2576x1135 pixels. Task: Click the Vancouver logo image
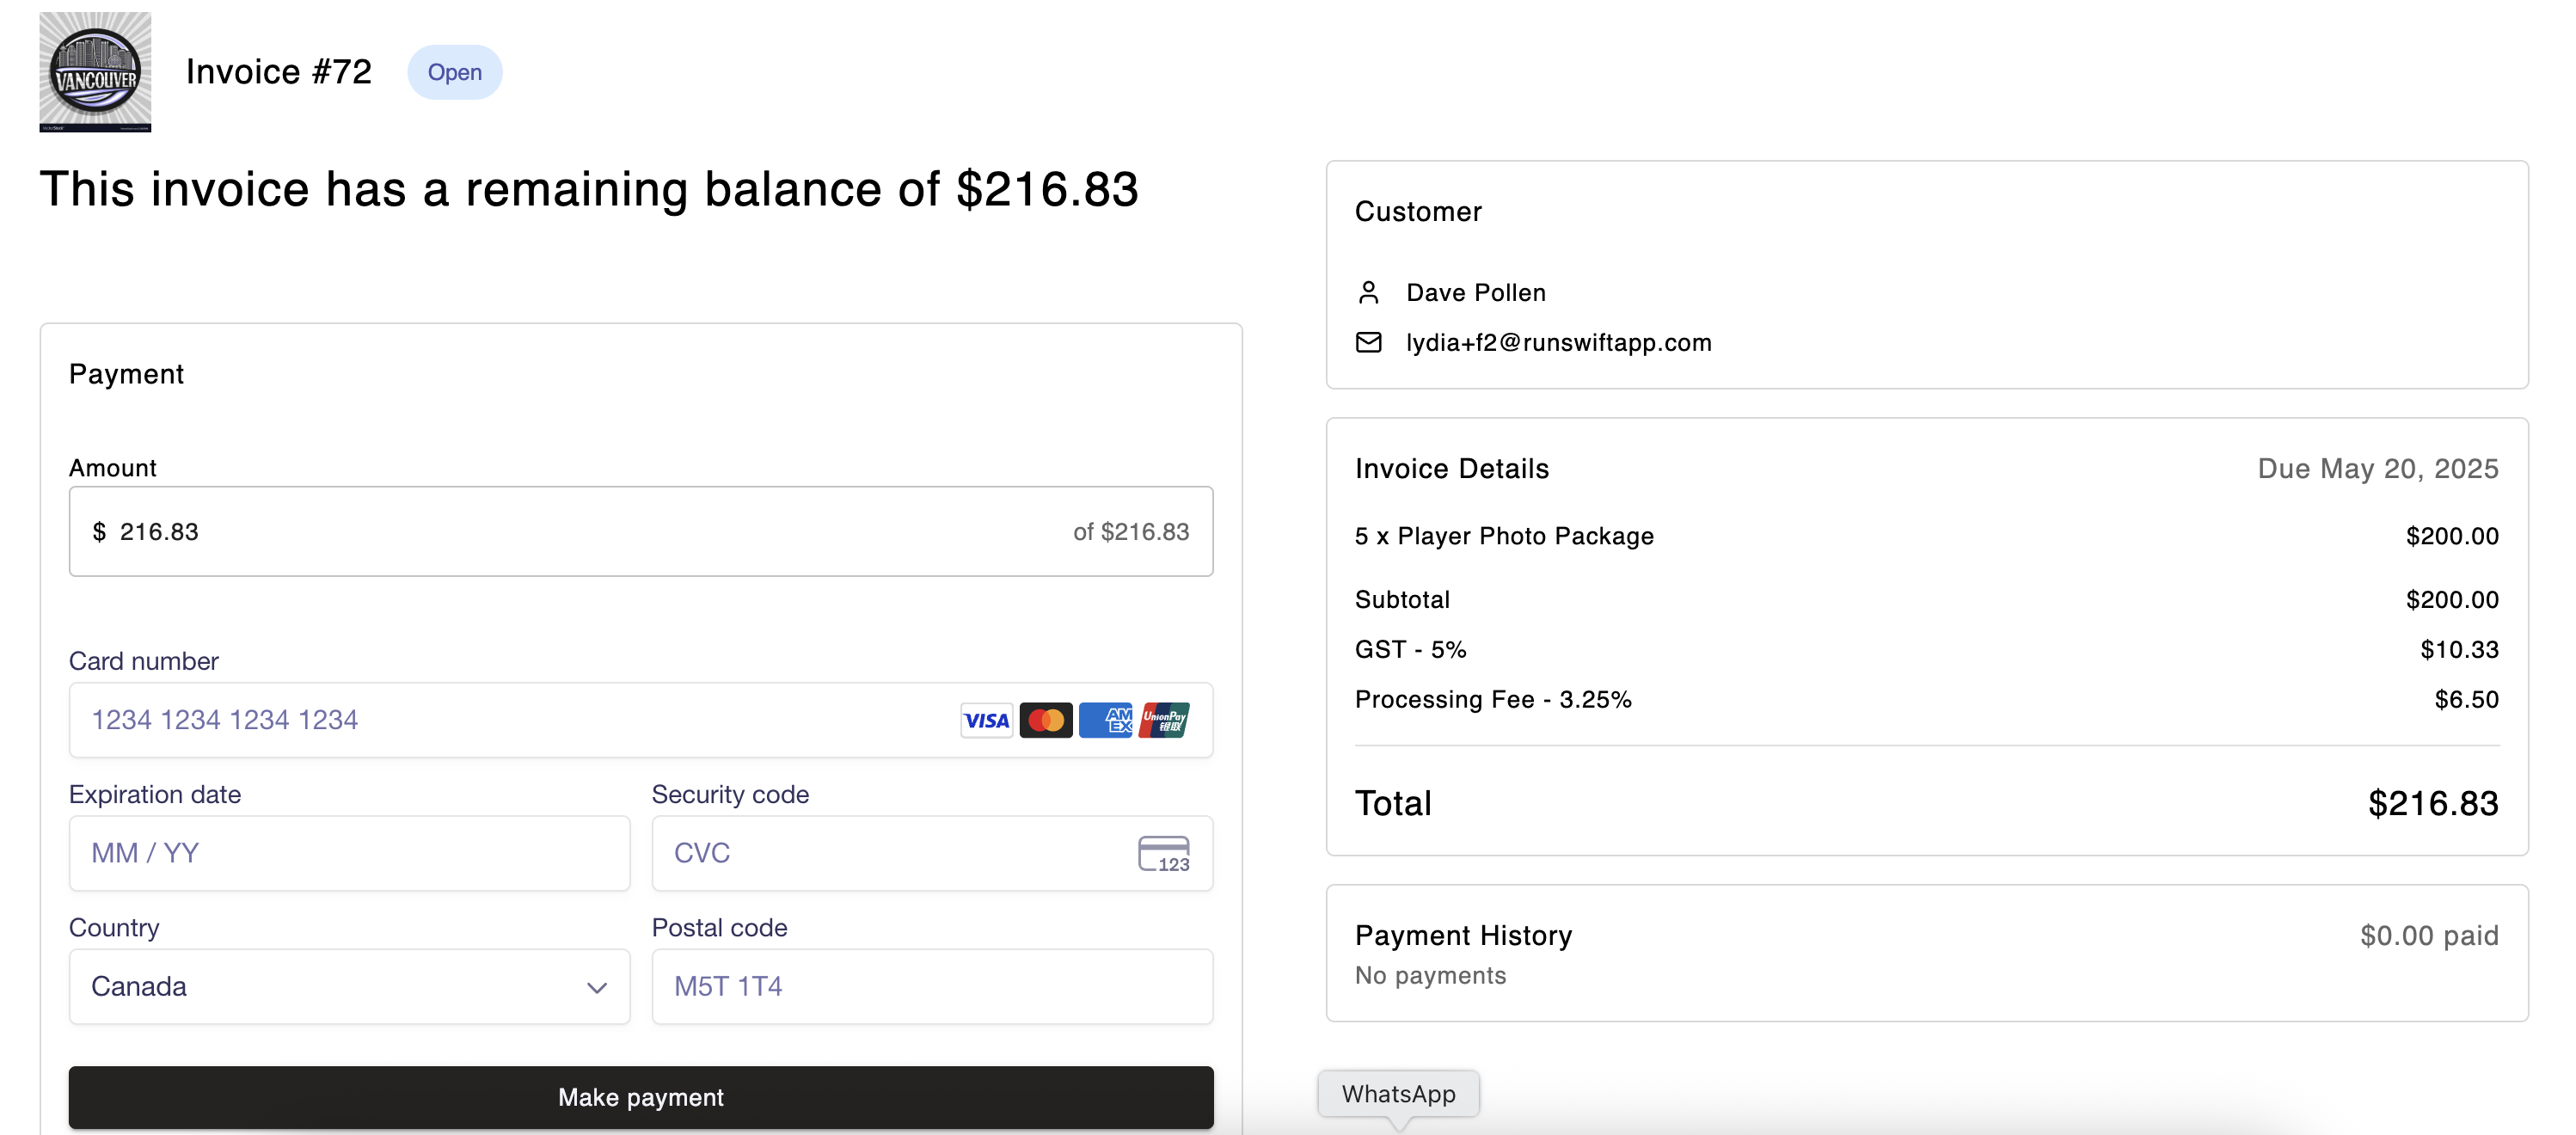pos(95,72)
